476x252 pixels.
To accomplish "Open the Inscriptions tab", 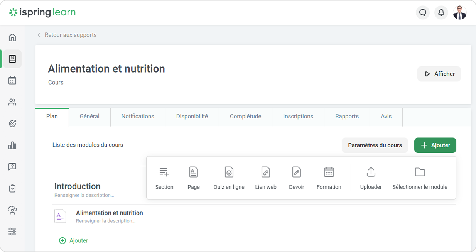I will [298, 117].
